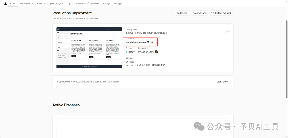The width and height of the screenshot is (288, 138).
Task: Click the '1m ago by clcmj' text
Action: (146, 52)
